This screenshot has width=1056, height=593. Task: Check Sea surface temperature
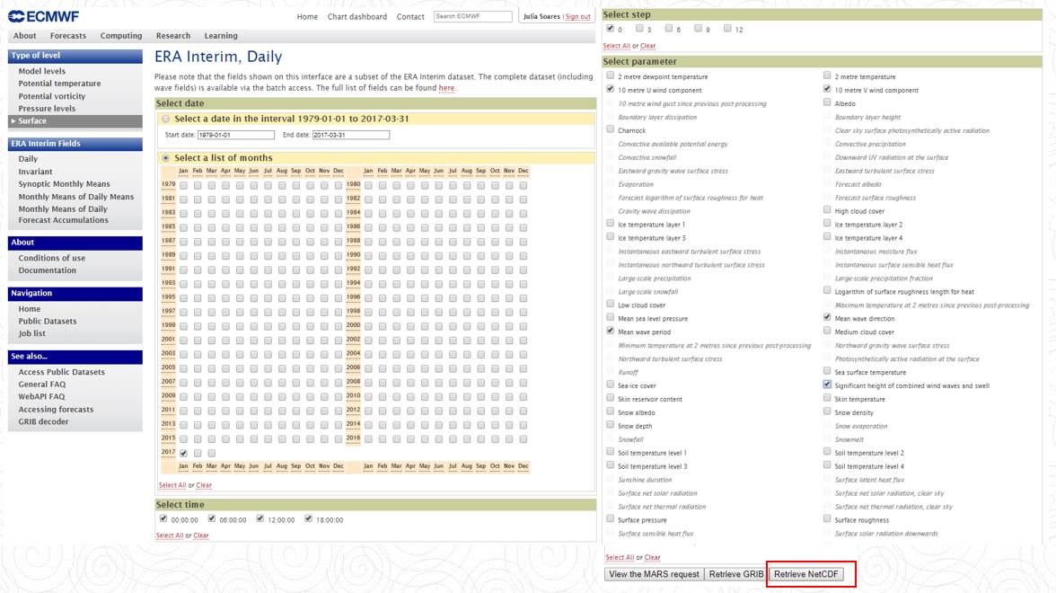(827, 371)
